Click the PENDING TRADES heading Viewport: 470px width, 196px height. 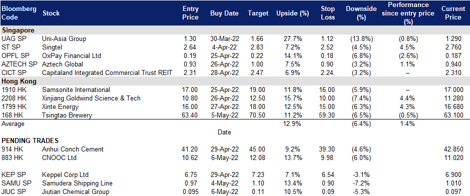pos(30,140)
